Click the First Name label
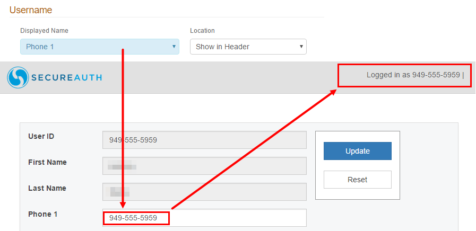This screenshot has height=231, width=476. pyautogui.click(x=47, y=162)
